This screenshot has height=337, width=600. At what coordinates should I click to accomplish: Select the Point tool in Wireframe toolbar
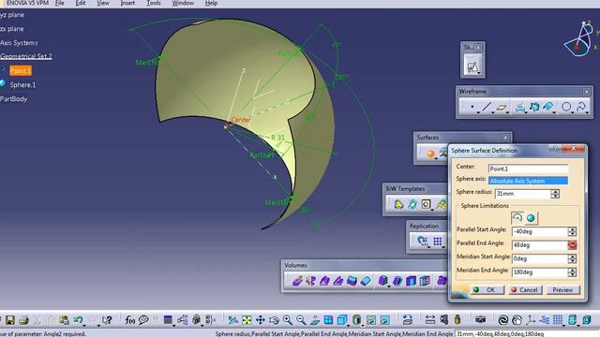coord(472,108)
